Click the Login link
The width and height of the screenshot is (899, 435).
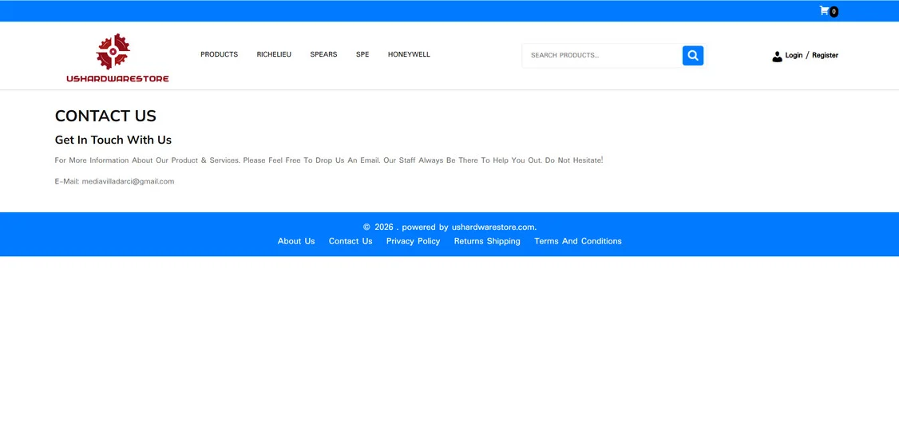(x=794, y=55)
